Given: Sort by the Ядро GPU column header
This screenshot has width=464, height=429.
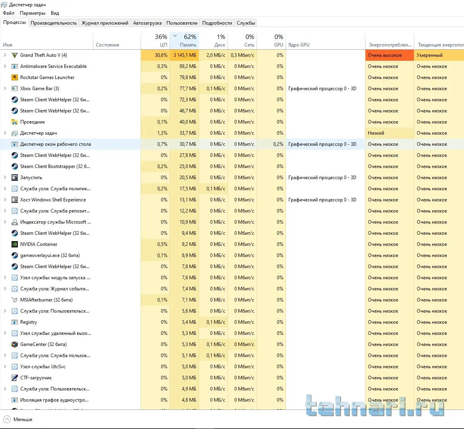Looking at the screenshot, I should click(x=325, y=41).
